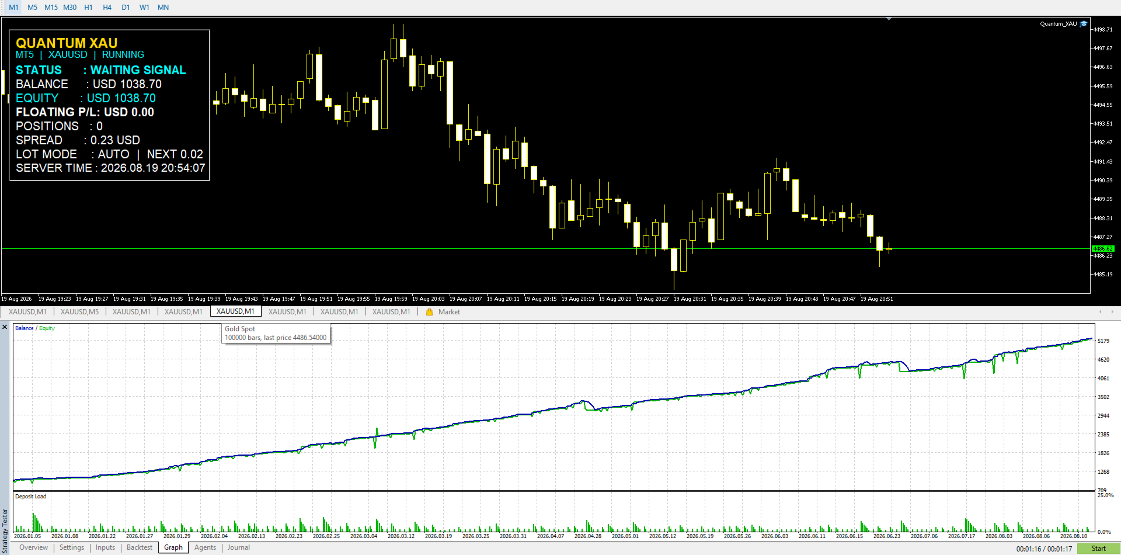This screenshot has width=1121, height=555.
Task: Click the 4498.71 price axis label
Action: coord(1103,29)
